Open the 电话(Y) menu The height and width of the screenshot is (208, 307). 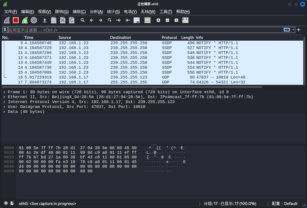pyautogui.click(x=130, y=12)
